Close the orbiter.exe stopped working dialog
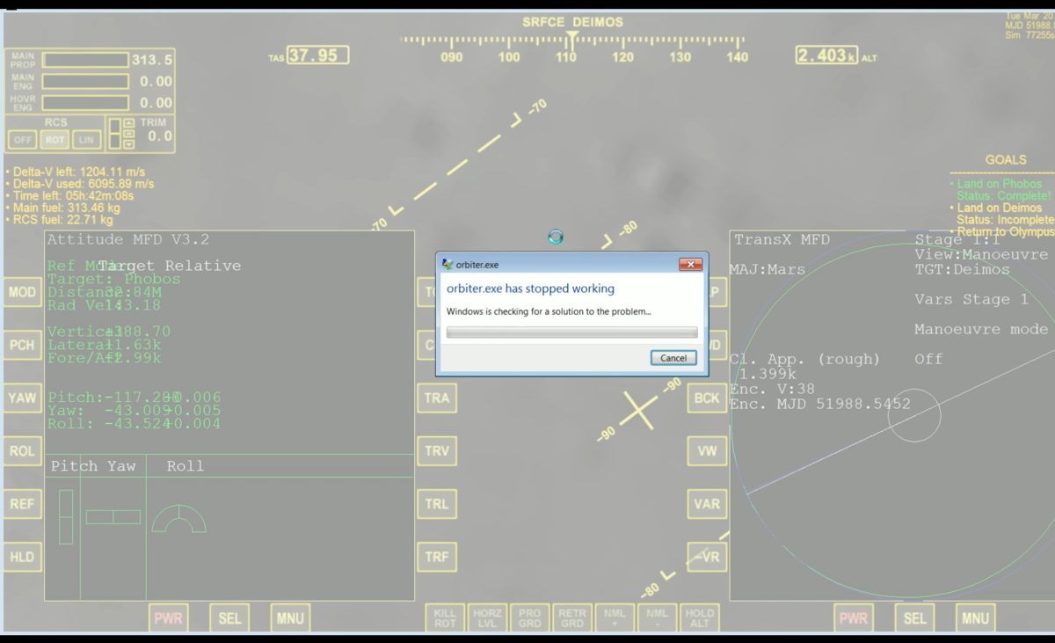Viewport: 1055px width, 643px height. click(690, 264)
